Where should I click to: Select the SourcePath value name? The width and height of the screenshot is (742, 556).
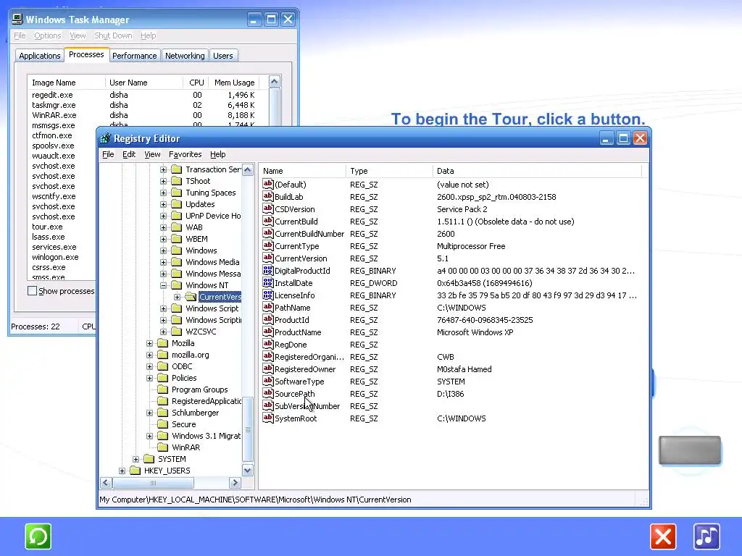[294, 393]
